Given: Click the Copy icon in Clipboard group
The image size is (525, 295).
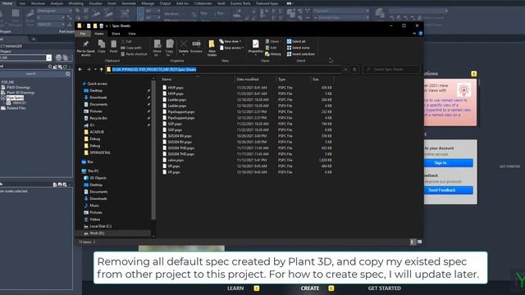Looking at the screenshot, I should 102,44.
